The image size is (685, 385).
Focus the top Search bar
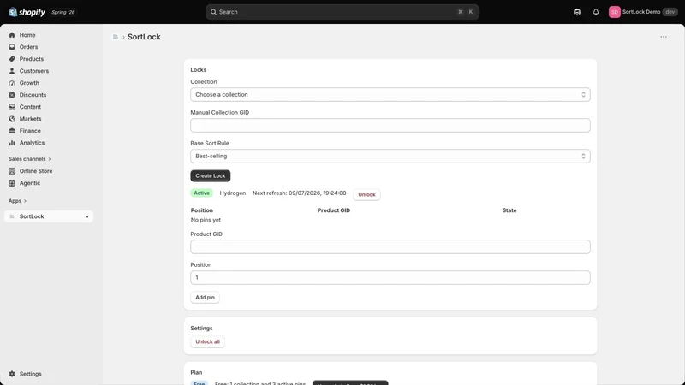pyautogui.click(x=342, y=12)
